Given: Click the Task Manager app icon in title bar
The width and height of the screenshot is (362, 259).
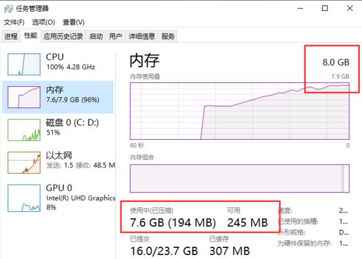Looking at the screenshot, I should coord(8,9).
